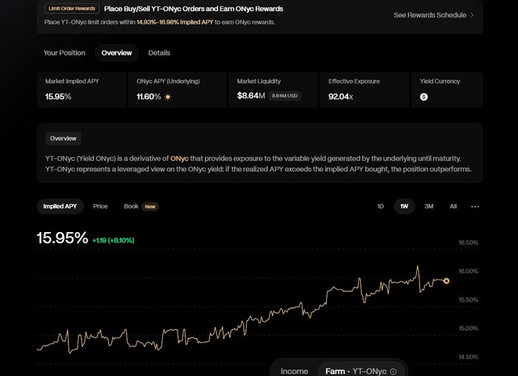Click the info icon next to YT-ONyc

coord(393,371)
